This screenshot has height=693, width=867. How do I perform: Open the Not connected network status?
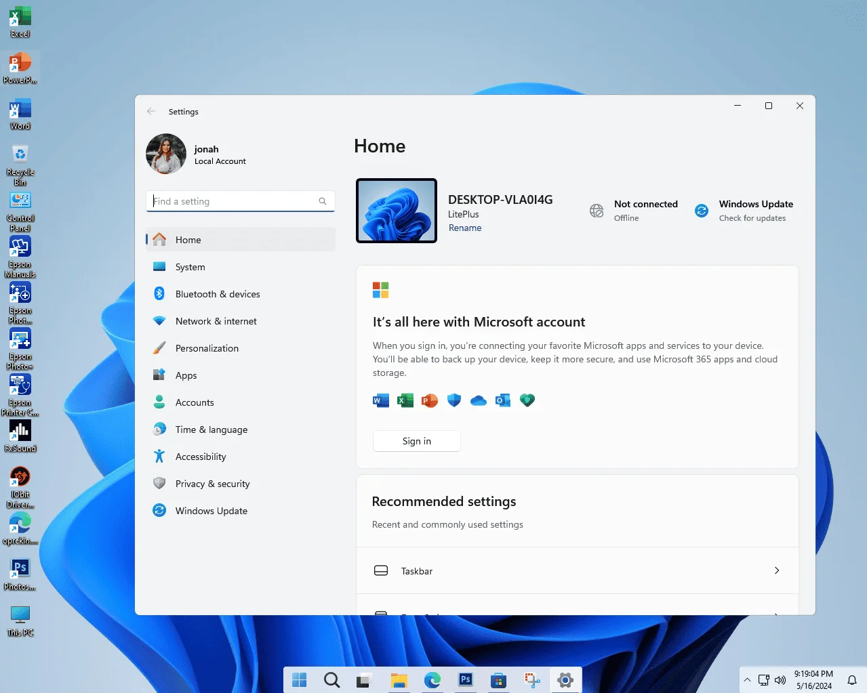634,211
